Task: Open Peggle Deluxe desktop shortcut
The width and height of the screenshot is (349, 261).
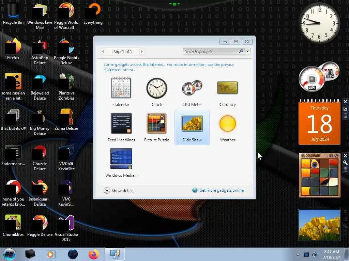Action: point(40,226)
